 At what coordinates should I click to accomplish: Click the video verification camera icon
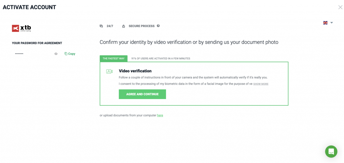click(x=109, y=71)
